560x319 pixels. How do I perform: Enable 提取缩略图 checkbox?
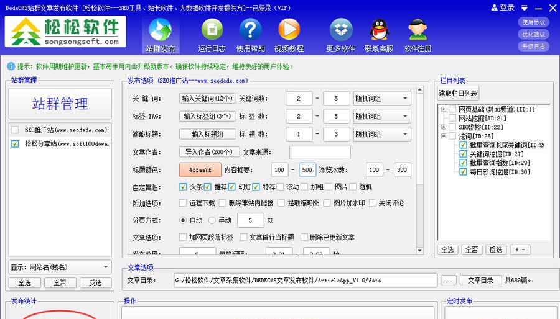[x=281, y=204]
